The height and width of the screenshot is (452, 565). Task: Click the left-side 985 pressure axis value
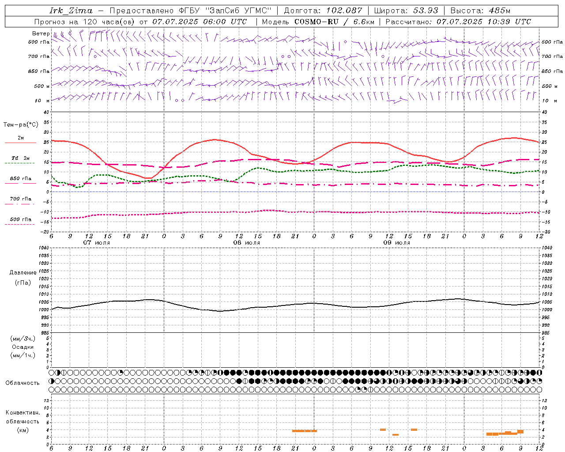45,333
